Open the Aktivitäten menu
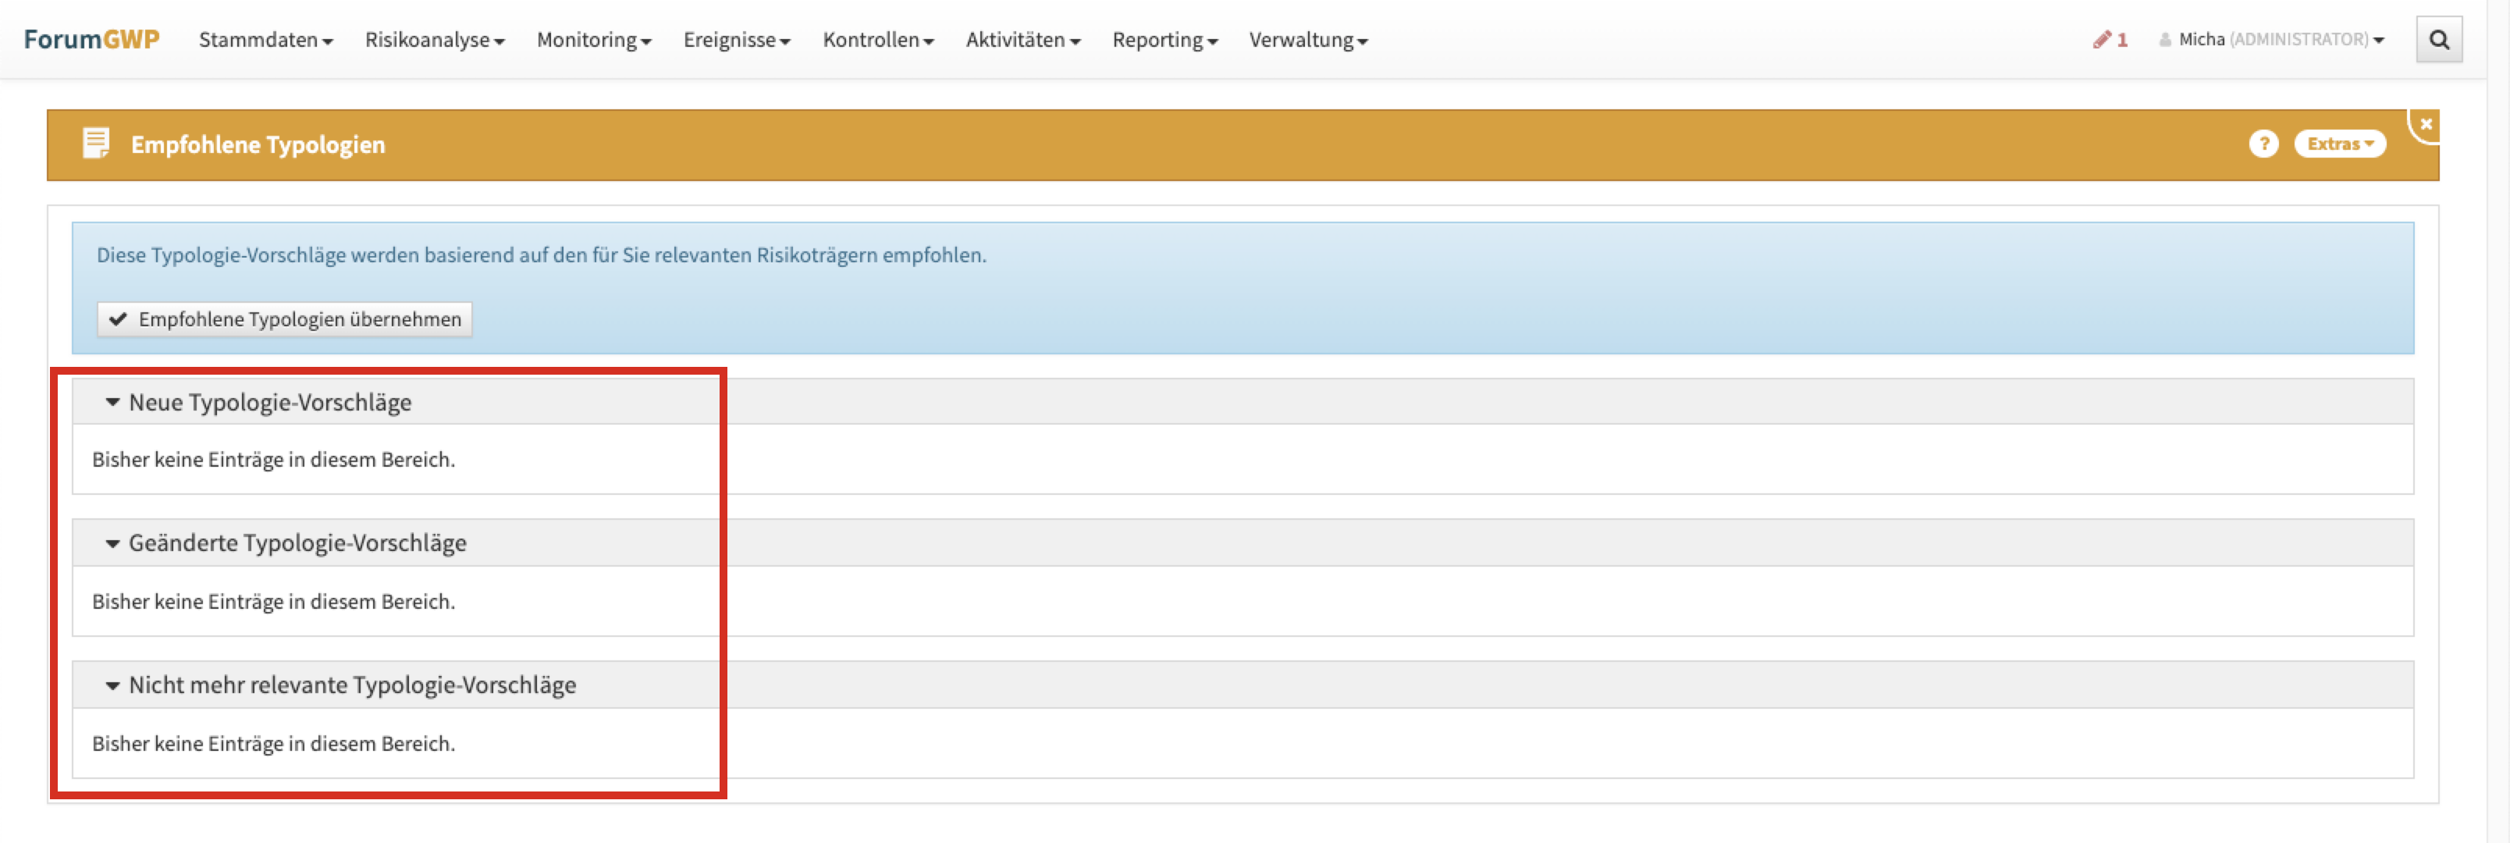This screenshot has width=2510, height=843. [1022, 40]
